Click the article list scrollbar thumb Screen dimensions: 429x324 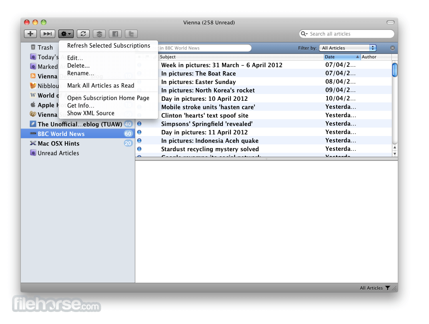395,70
